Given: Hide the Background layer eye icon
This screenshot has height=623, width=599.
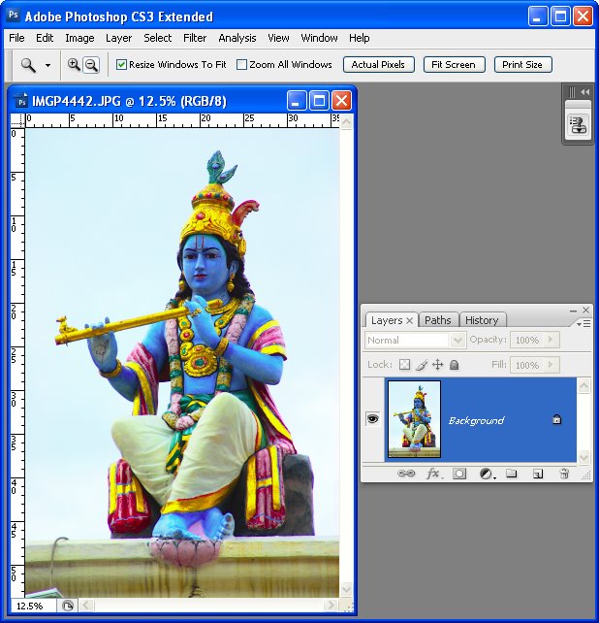Looking at the screenshot, I should tap(372, 419).
